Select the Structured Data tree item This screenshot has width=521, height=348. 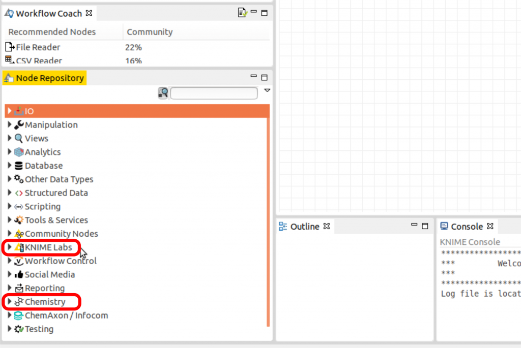coord(56,193)
